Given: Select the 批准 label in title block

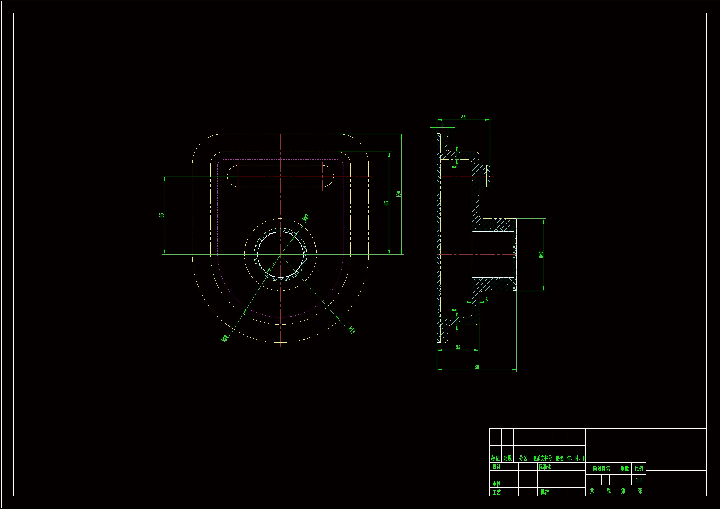Looking at the screenshot, I should pyautogui.click(x=545, y=492).
